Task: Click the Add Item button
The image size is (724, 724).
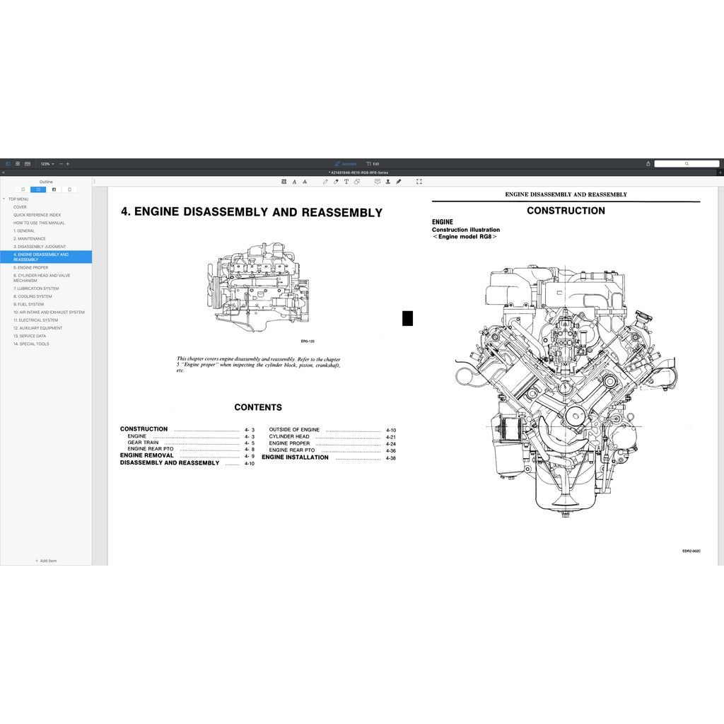Action: tap(46, 560)
